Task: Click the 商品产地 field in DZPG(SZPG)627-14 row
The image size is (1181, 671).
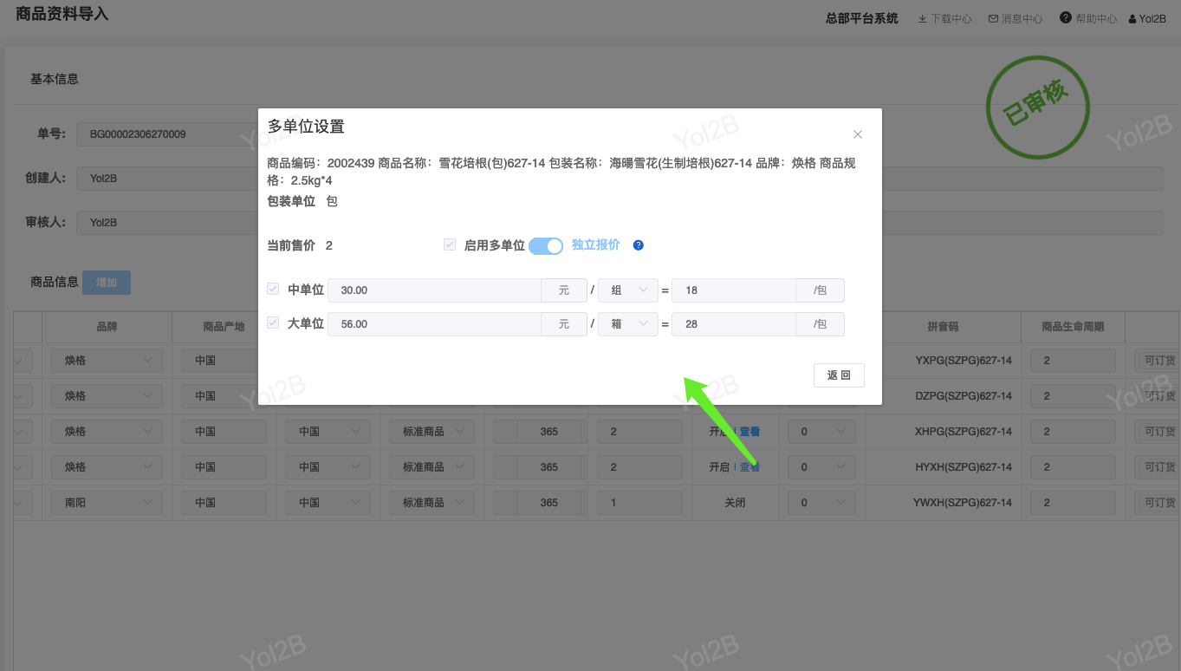Action: click(224, 396)
